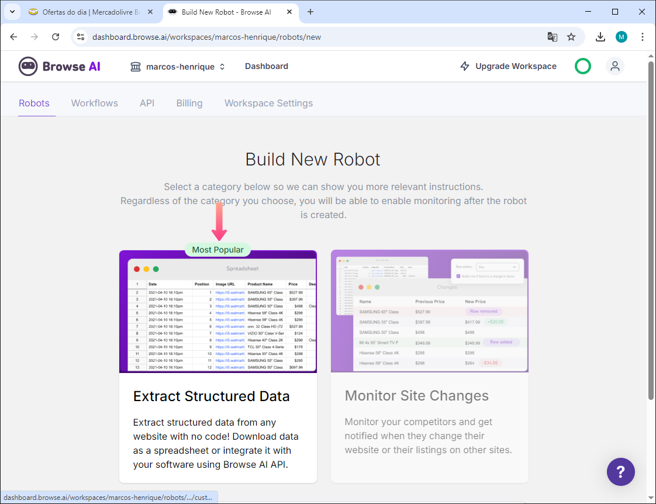Choose the Monitor Site Changes card
This screenshot has height=504, width=656.
click(x=429, y=396)
